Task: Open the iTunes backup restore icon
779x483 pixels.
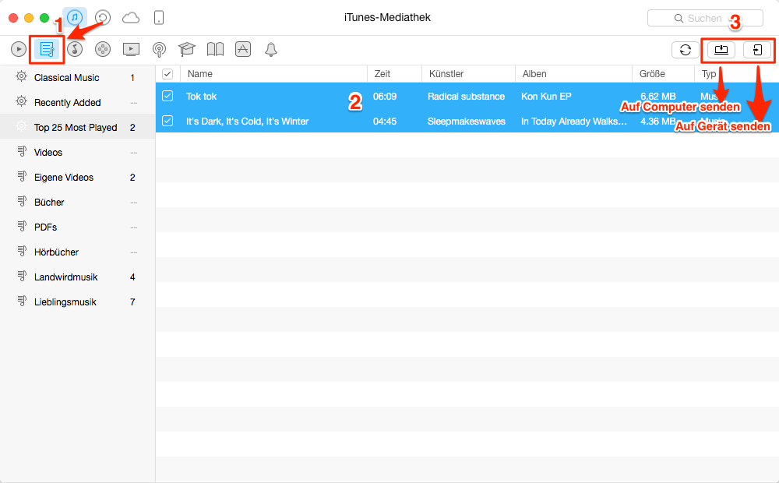Action: (102, 18)
